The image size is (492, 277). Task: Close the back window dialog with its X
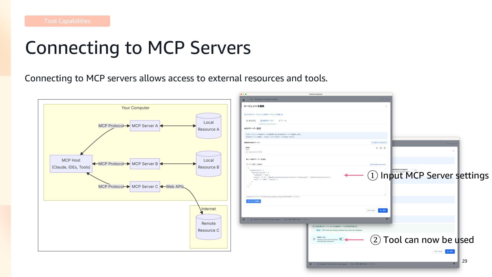(x=453, y=151)
